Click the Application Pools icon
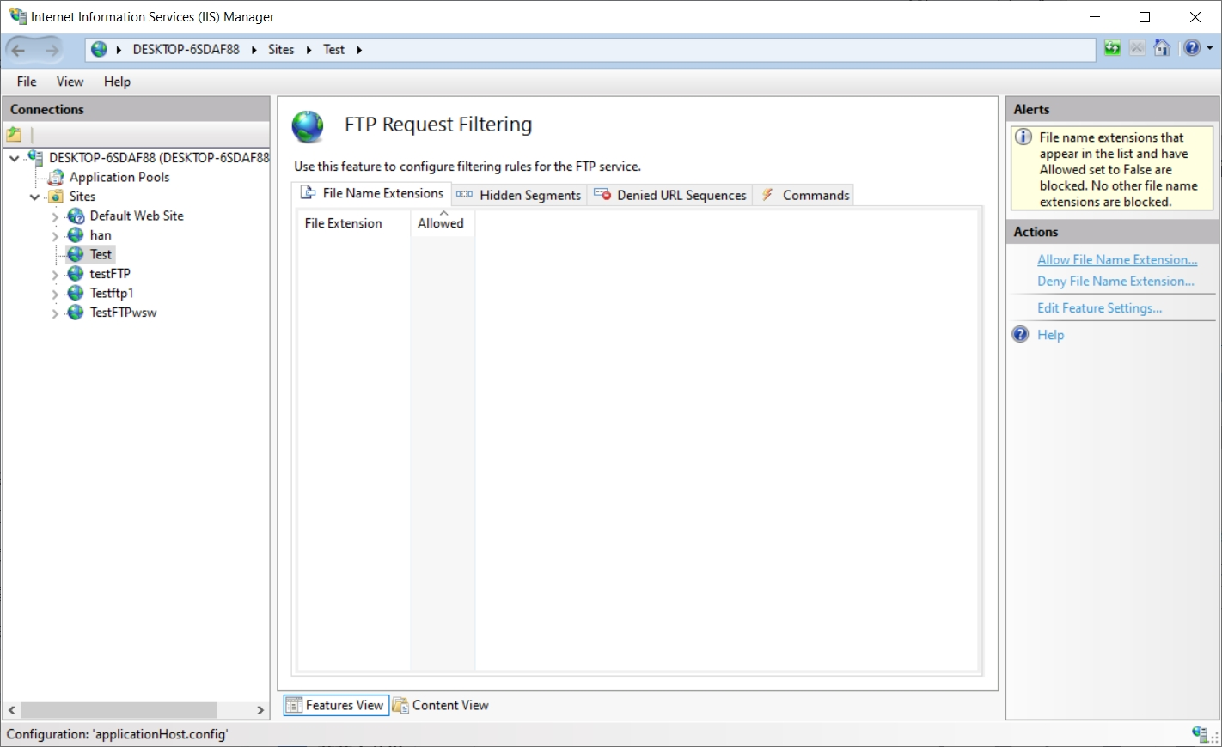Image resolution: width=1222 pixels, height=747 pixels. (56, 177)
